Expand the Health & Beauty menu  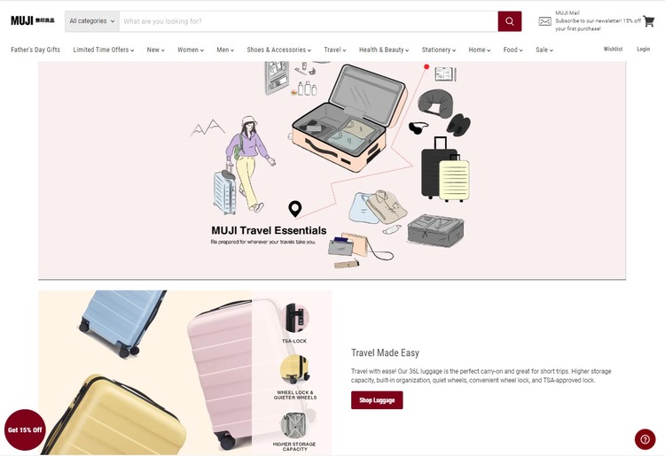coord(384,50)
